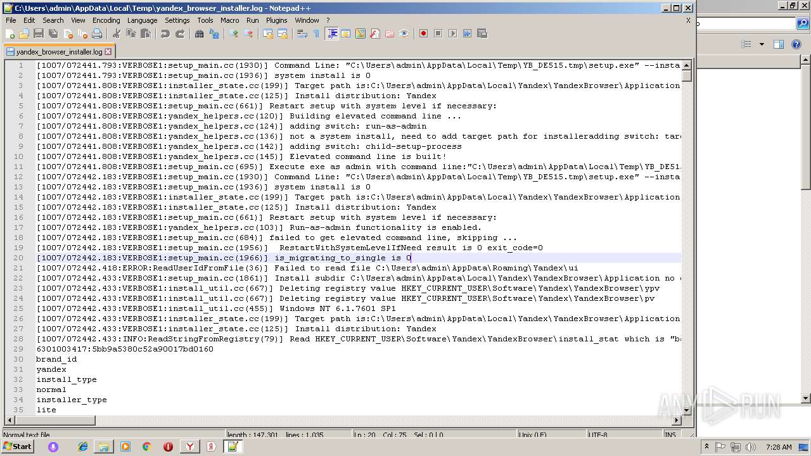Image resolution: width=811 pixels, height=456 pixels.
Task: Toggle show all characters pilcrow icon
Action: pyautogui.click(x=316, y=34)
